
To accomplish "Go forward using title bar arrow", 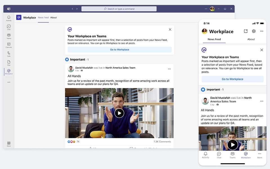I will coord(77,9).
